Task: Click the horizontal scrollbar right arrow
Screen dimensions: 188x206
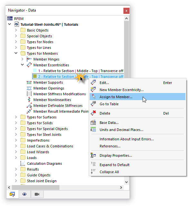Action: pos(121,187)
